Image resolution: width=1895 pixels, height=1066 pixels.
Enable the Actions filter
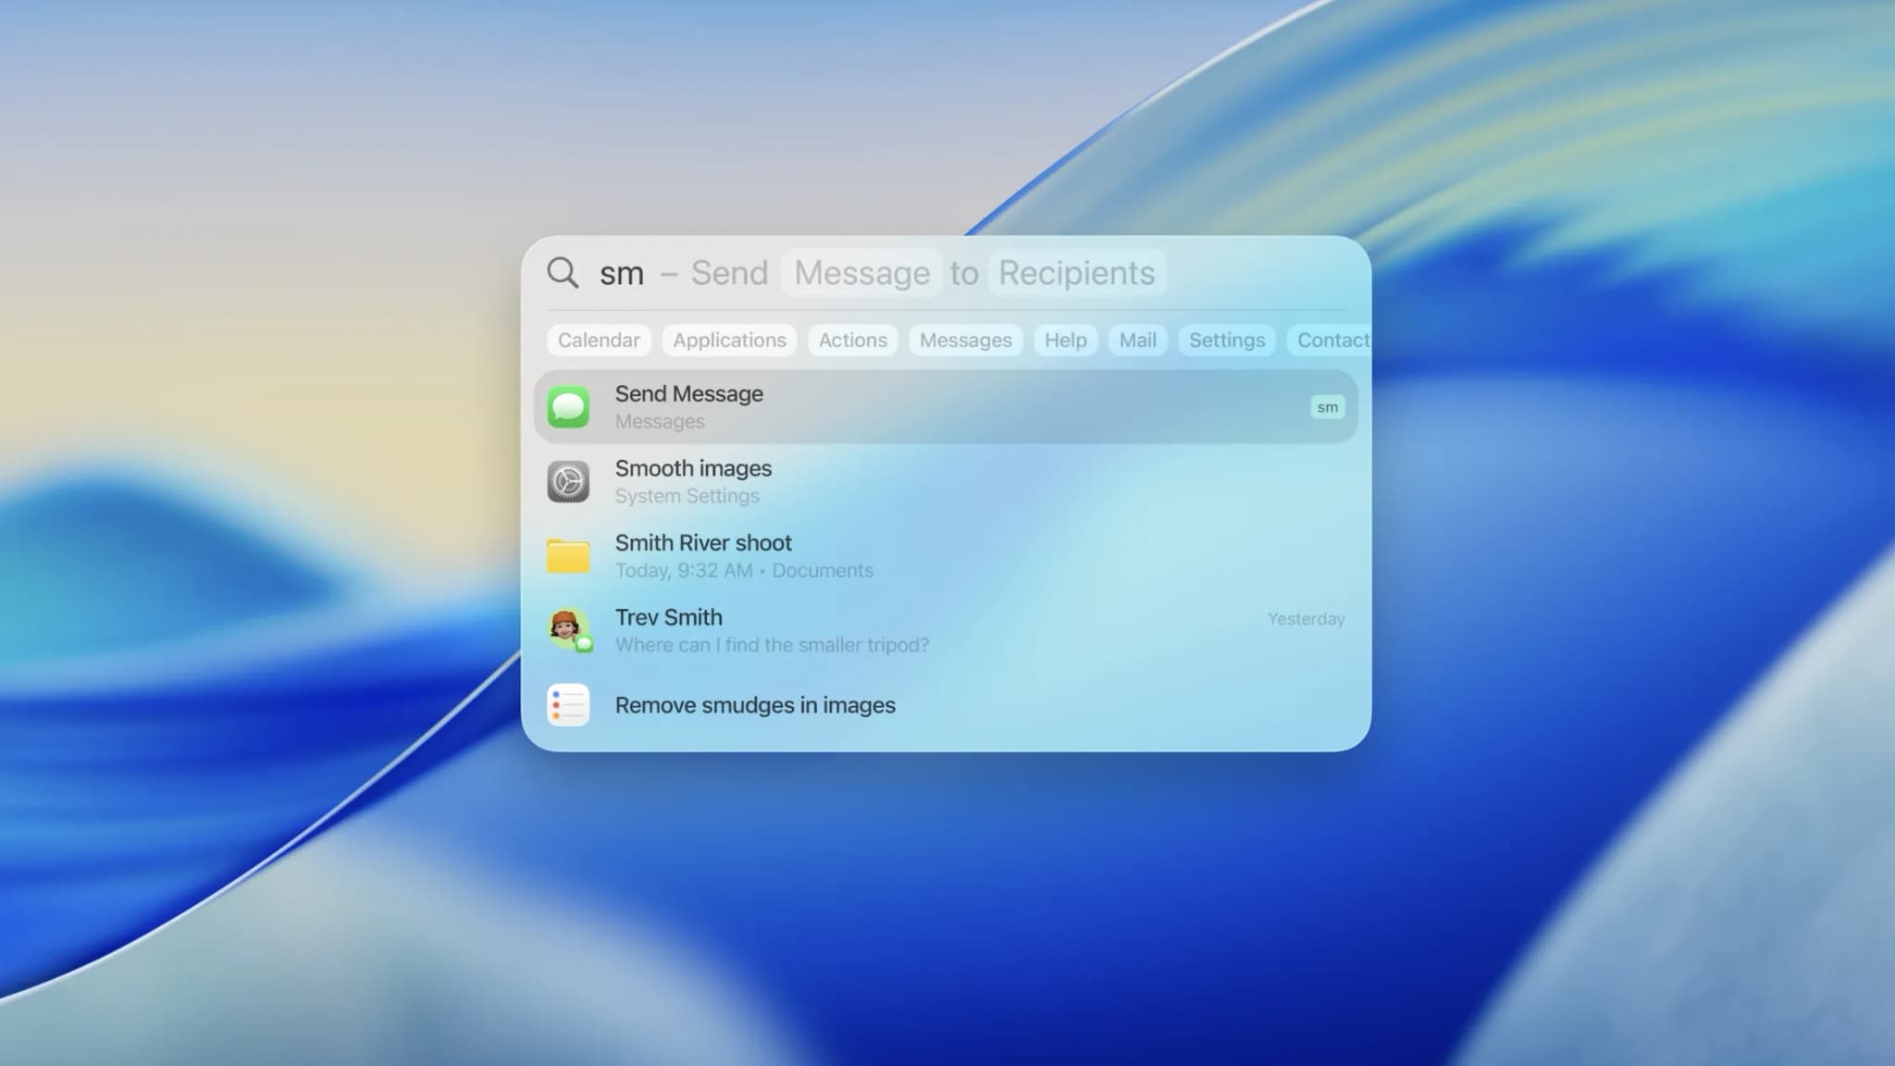(x=852, y=340)
